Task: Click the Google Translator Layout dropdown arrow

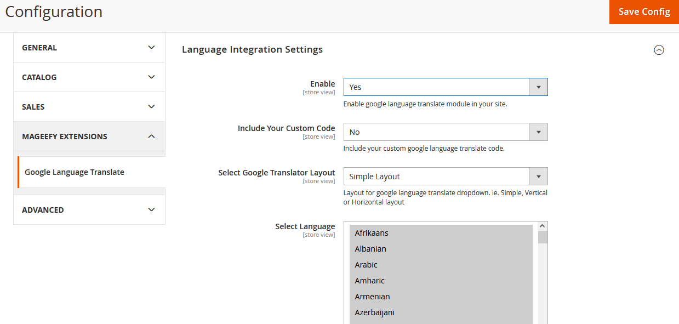Action: pyautogui.click(x=538, y=176)
